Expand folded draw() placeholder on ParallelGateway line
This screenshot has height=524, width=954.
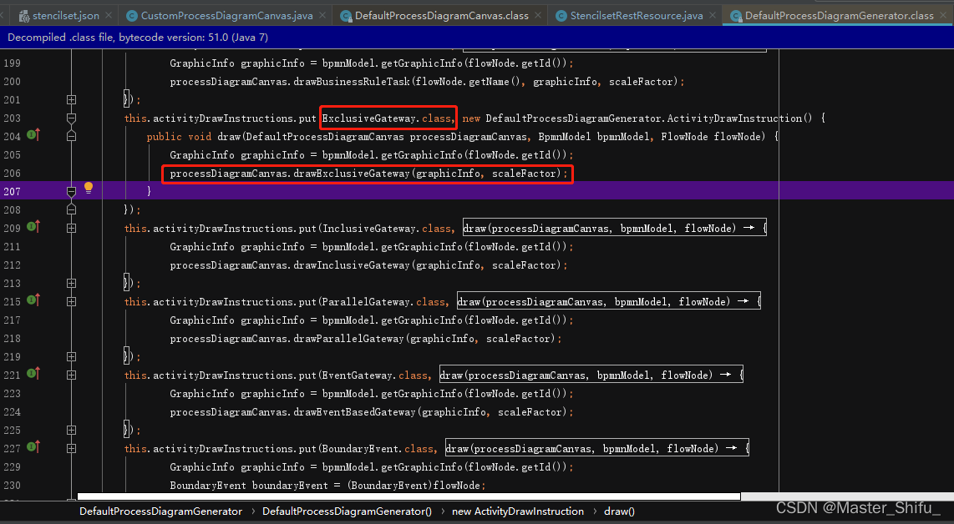click(x=608, y=301)
